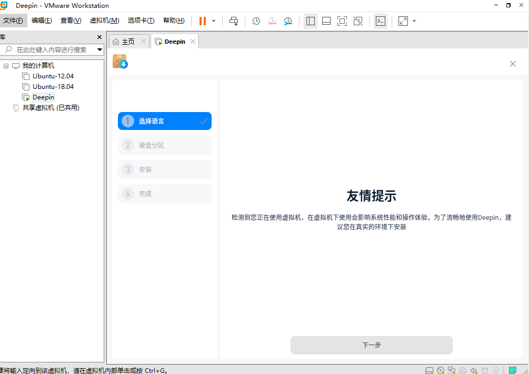The height and width of the screenshot is (374, 529).
Task: Take a snapshot of the VM
Action: pyautogui.click(x=256, y=21)
